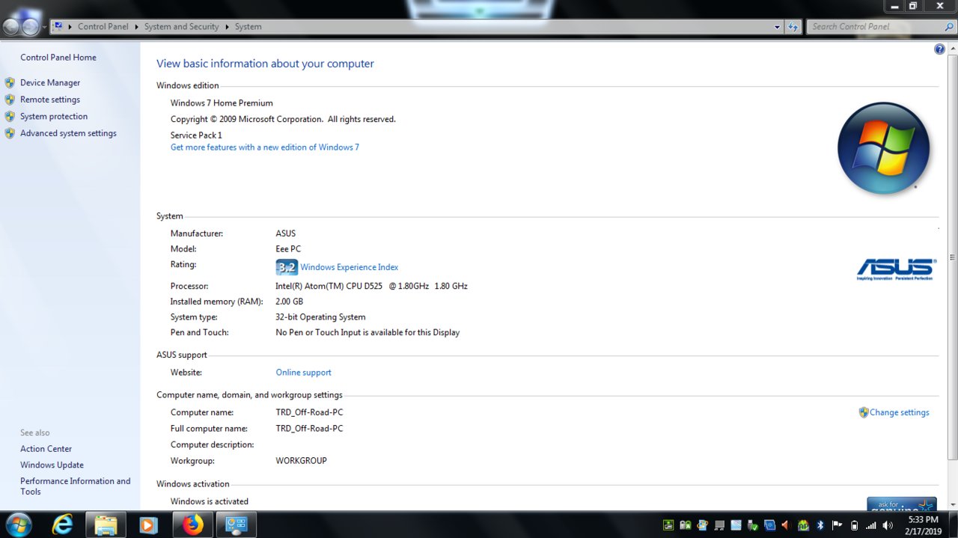The height and width of the screenshot is (538, 958).
Task: Select System and Security in breadcrumb path
Action: point(181,26)
